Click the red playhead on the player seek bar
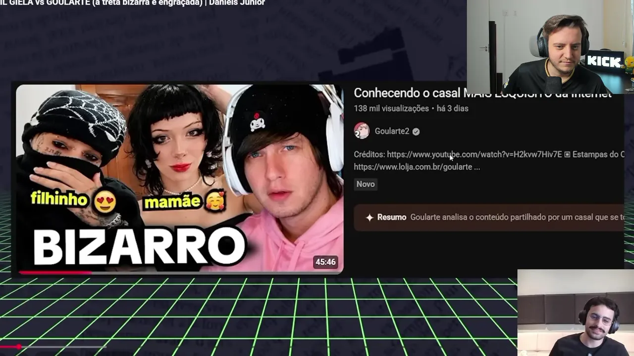This screenshot has width=634, height=356. pos(19,347)
